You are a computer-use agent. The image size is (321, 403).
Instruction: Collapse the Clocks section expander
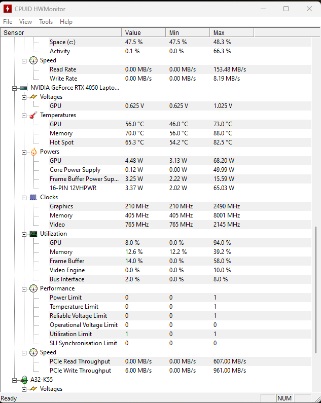[24, 197]
